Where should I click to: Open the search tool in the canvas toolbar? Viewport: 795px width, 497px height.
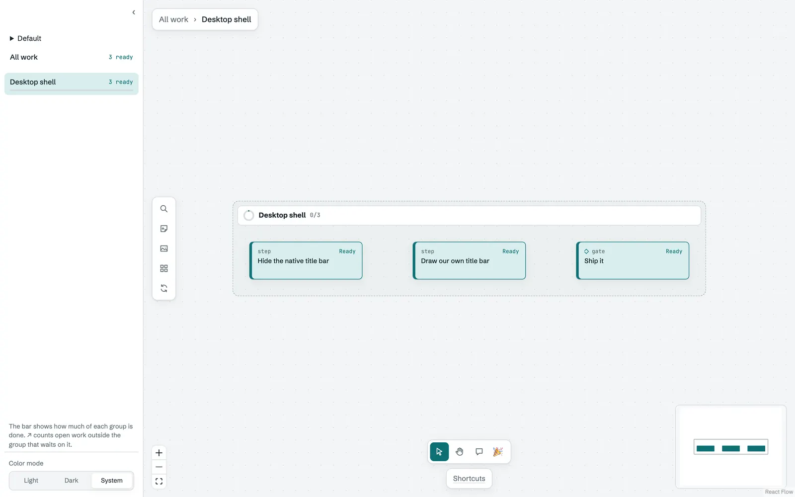(164, 209)
